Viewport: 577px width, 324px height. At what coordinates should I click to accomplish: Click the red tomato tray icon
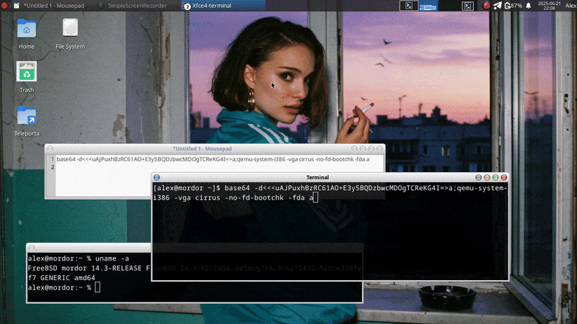(486, 6)
